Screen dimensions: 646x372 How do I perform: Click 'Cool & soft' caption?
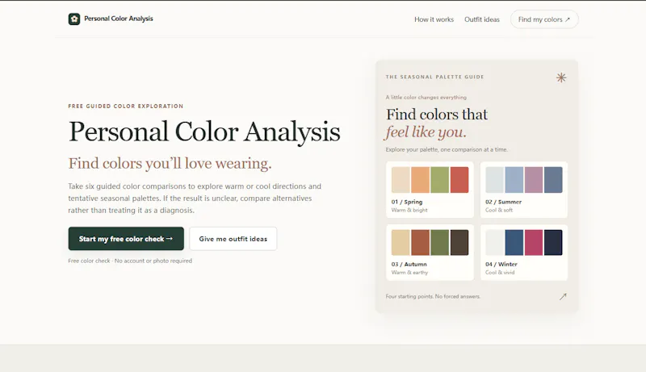[x=499, y=211]
